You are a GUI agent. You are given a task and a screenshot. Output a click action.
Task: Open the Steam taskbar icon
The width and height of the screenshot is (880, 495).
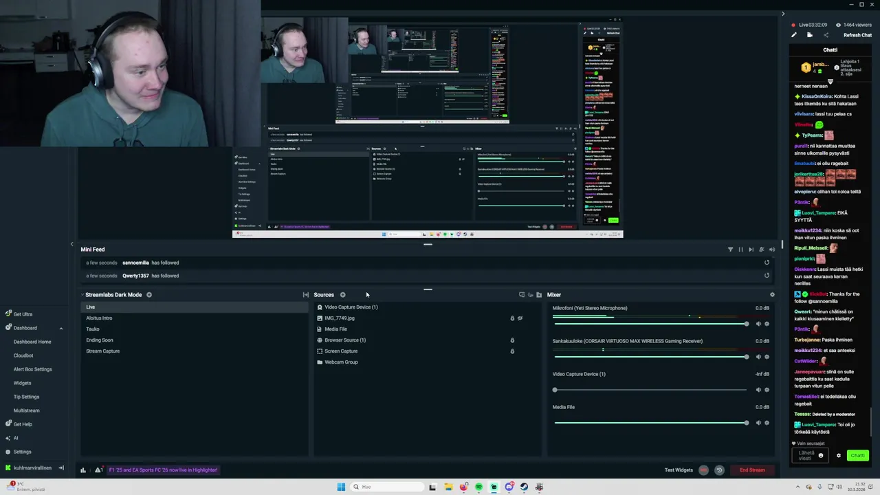[524, 487]
